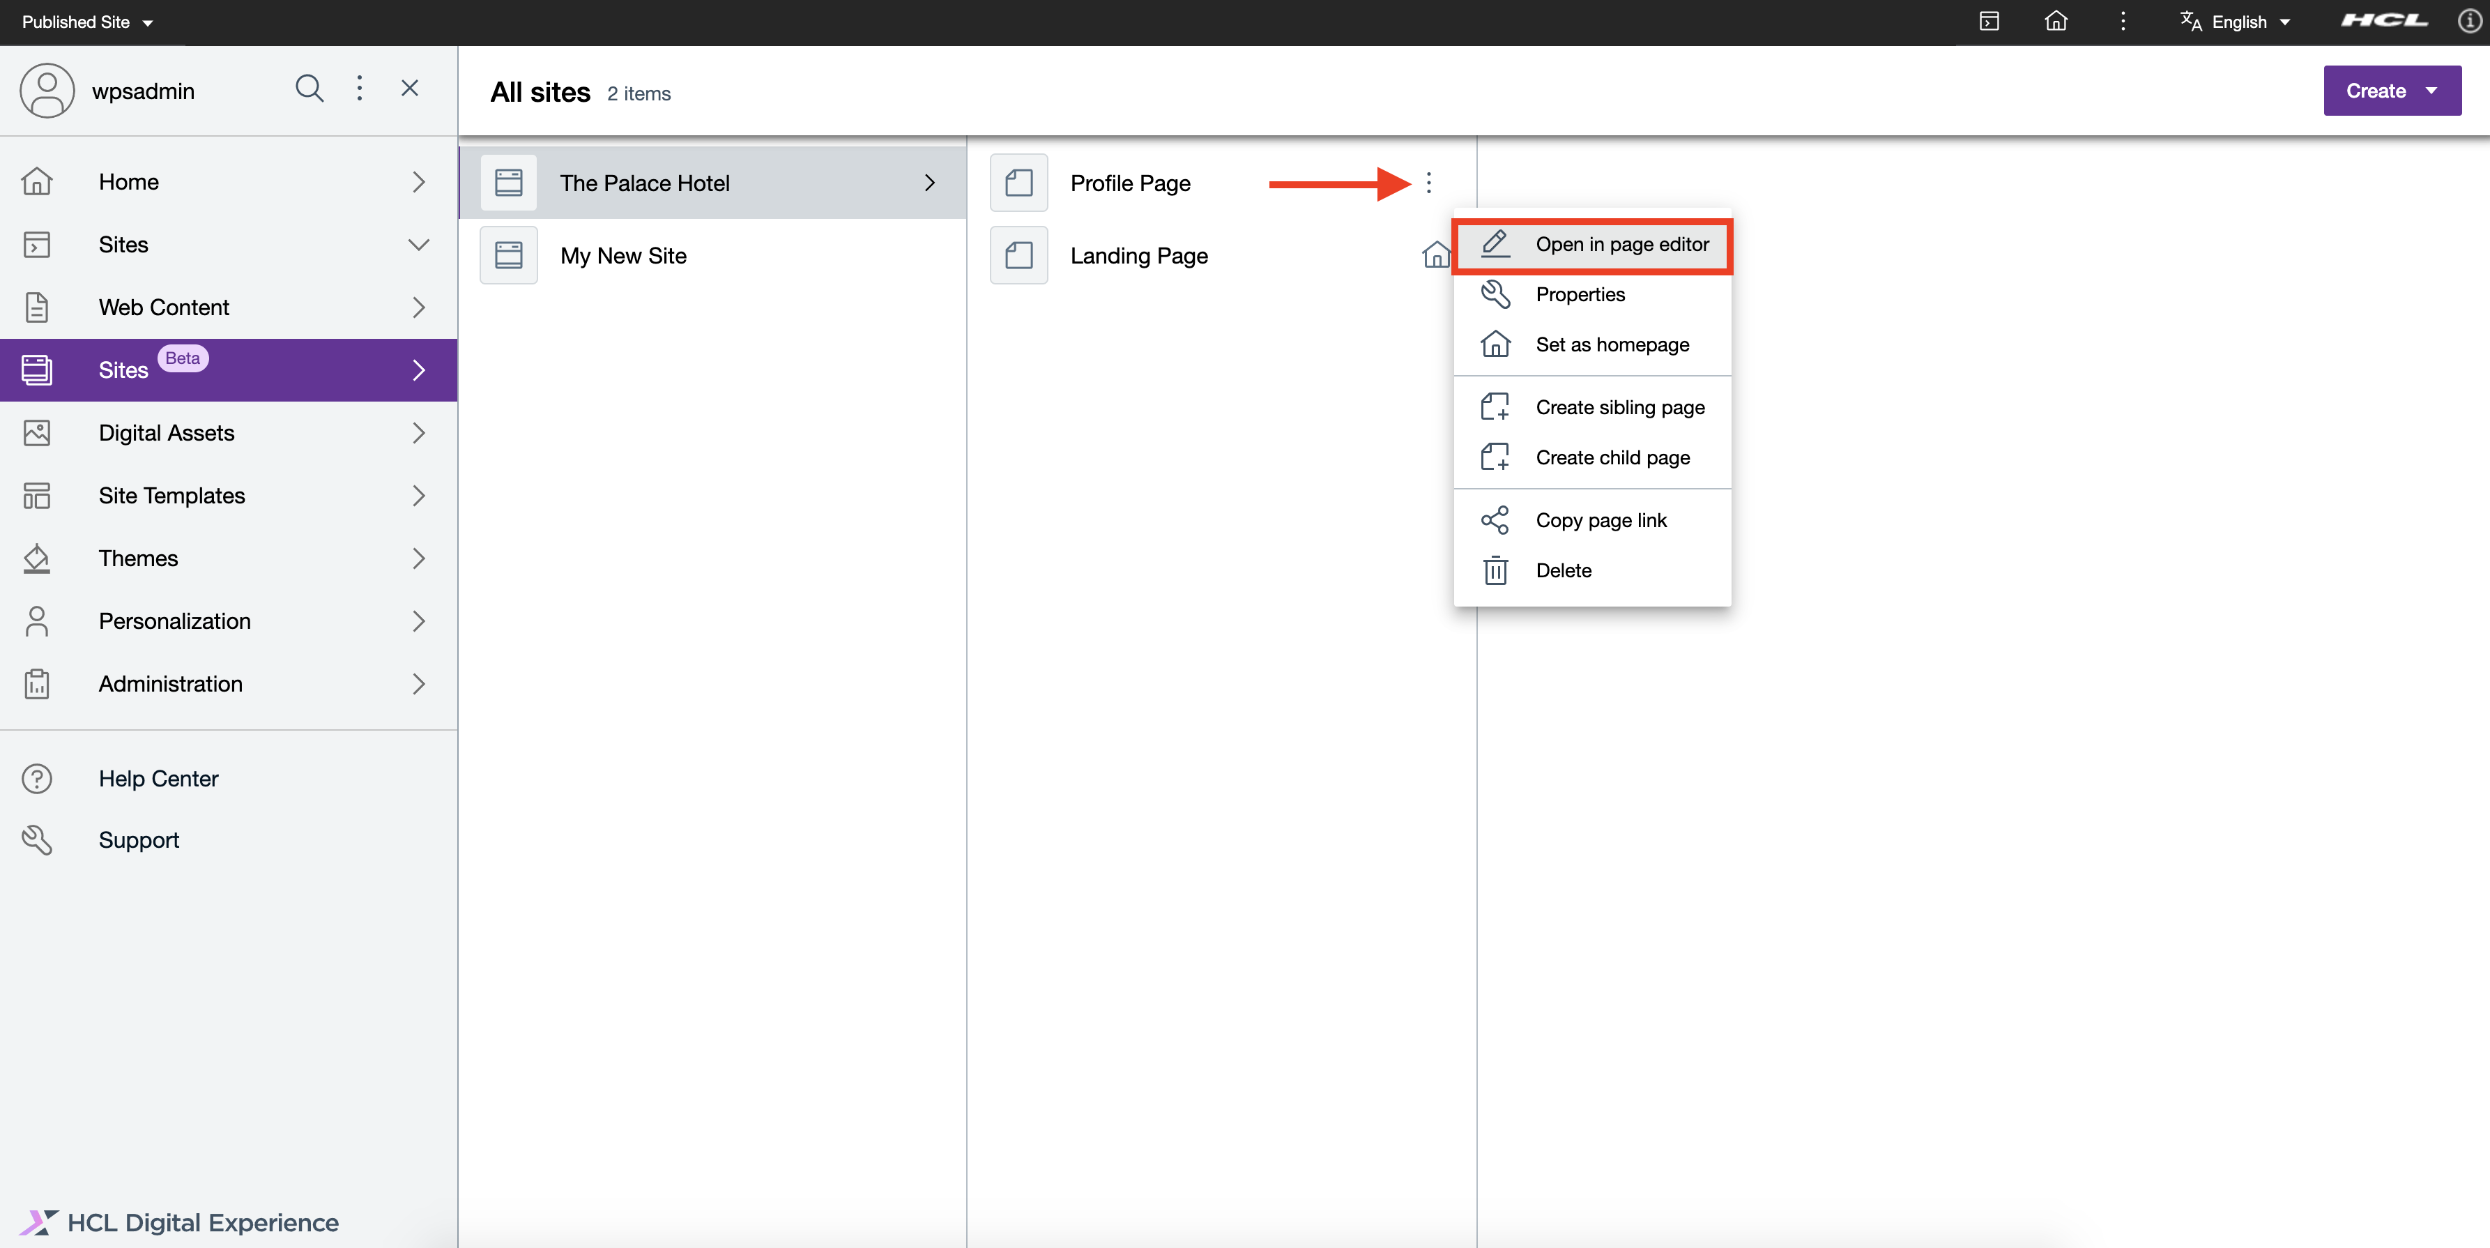The image size is (2490, 1248).
Task: Open the Support page
Action: point(139,839)
